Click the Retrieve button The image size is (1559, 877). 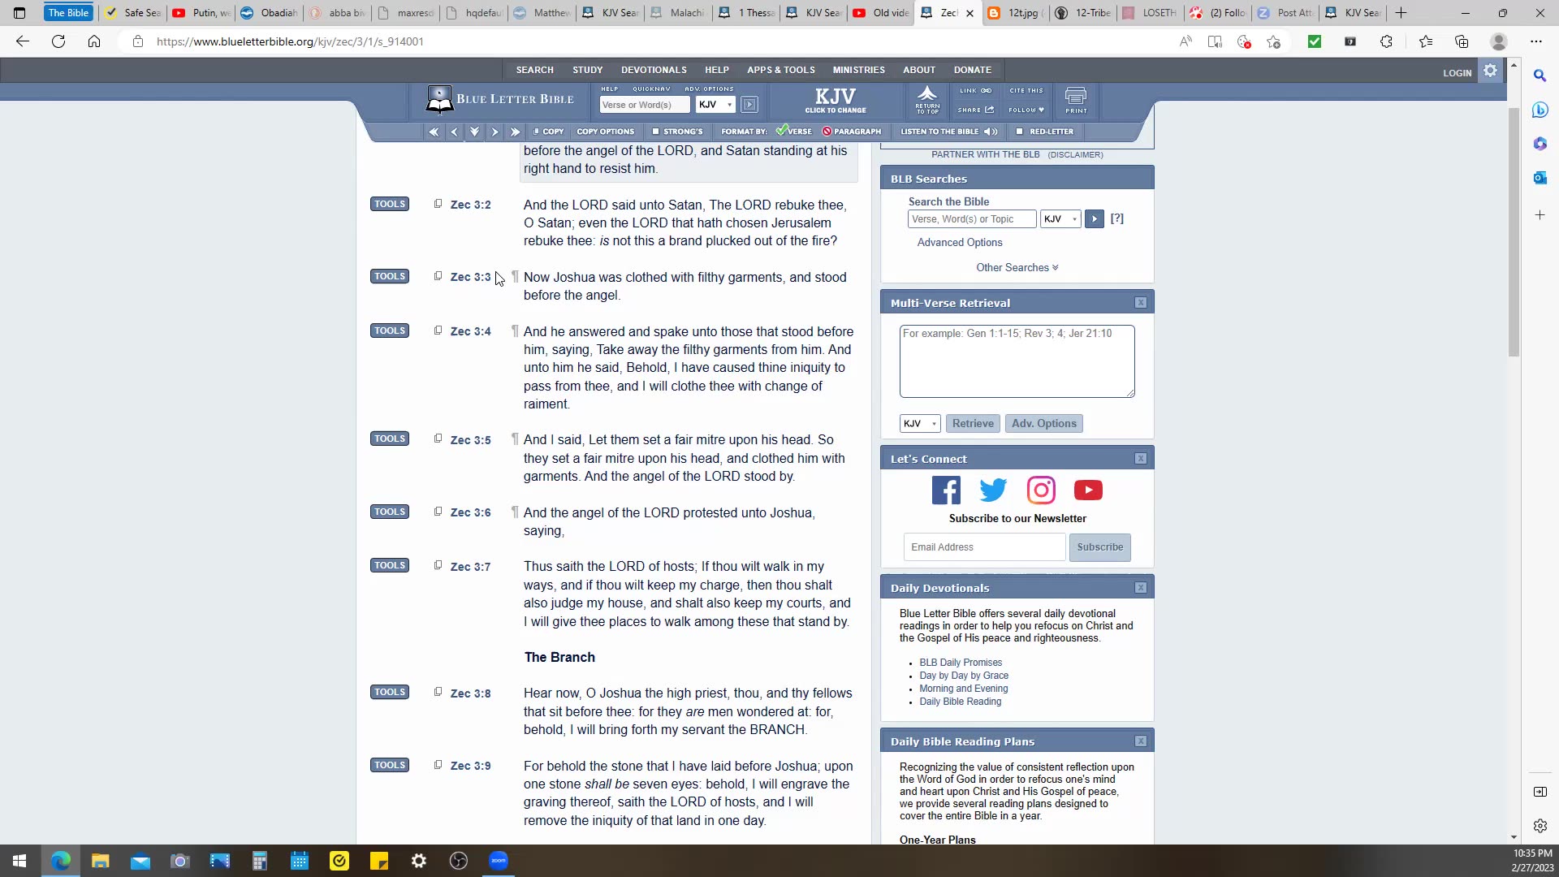pos(973,424)
